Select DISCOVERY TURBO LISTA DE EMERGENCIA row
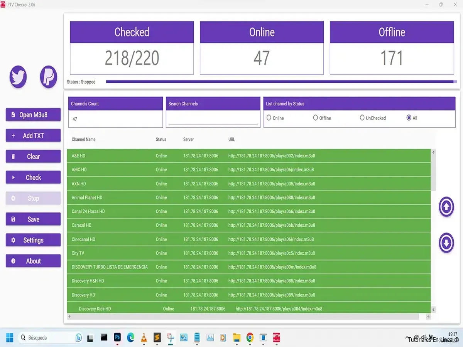The width and height of the screenshot is (463, 347). click(249, 267)
